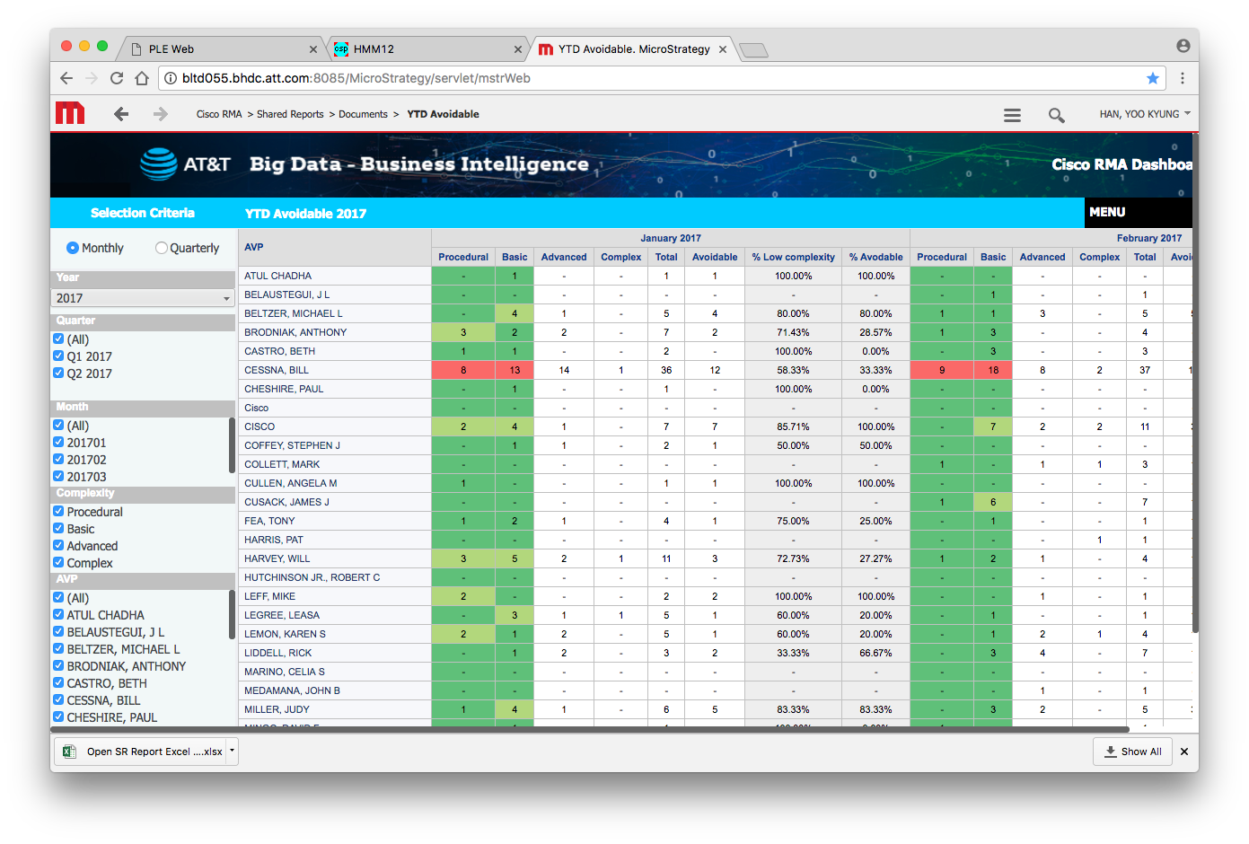This screenshot has height=844, width=1249.
Task: Open the hamburger menu icon
Action: tap(1012, 115)
